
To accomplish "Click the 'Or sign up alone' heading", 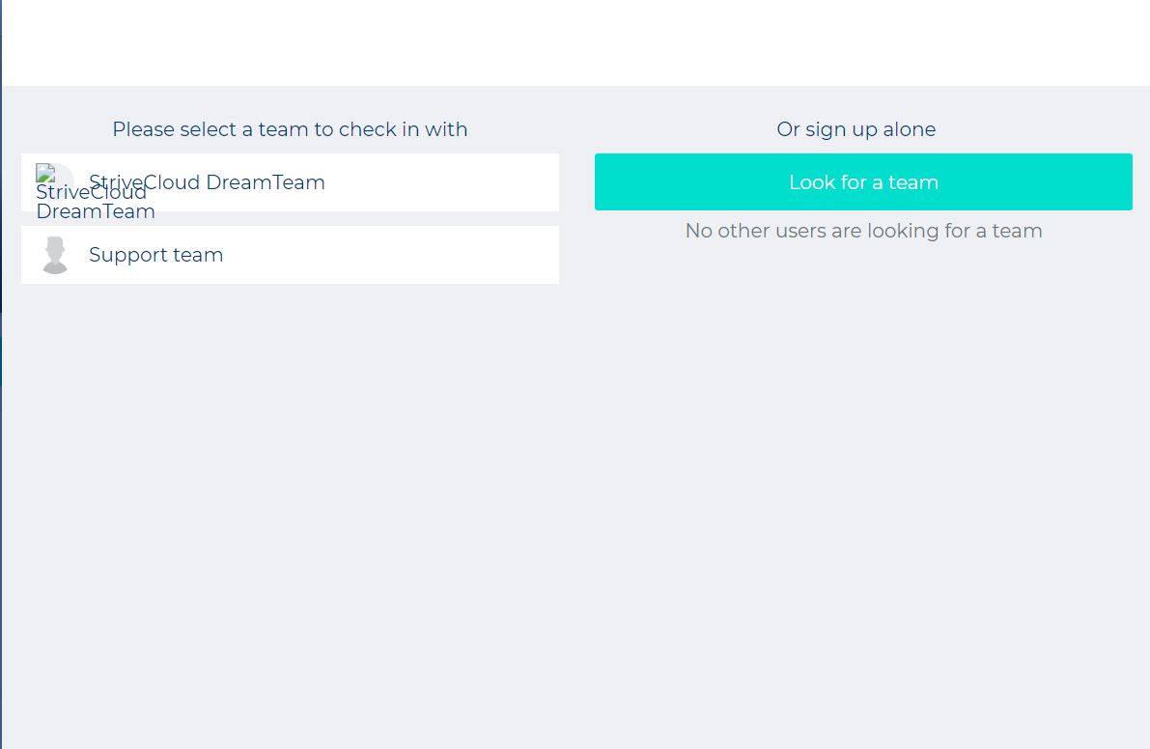I will coord(855,129).
